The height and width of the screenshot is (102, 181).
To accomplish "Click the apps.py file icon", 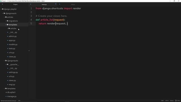I will [8, 41].
